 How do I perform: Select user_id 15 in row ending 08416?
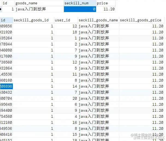(66, 134)
